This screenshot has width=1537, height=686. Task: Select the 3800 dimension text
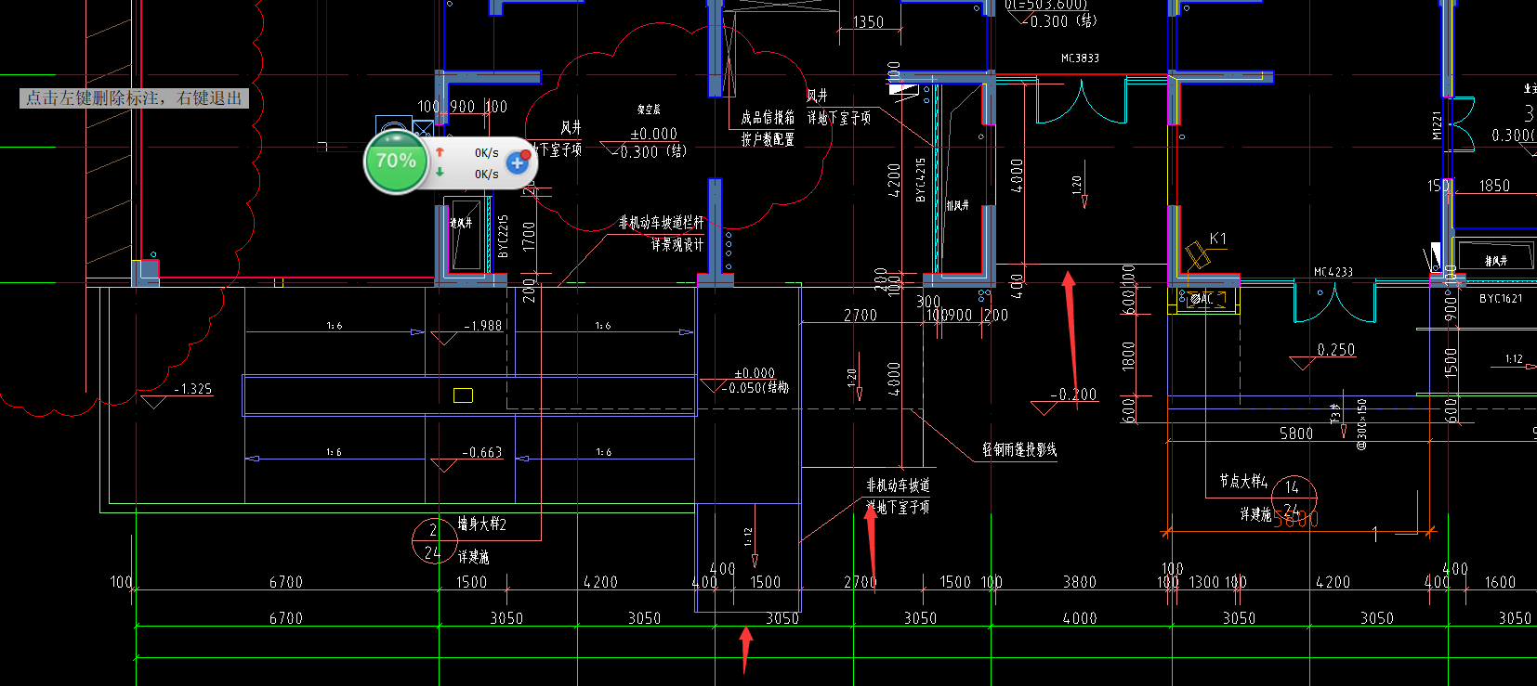tap(1080, 582)
